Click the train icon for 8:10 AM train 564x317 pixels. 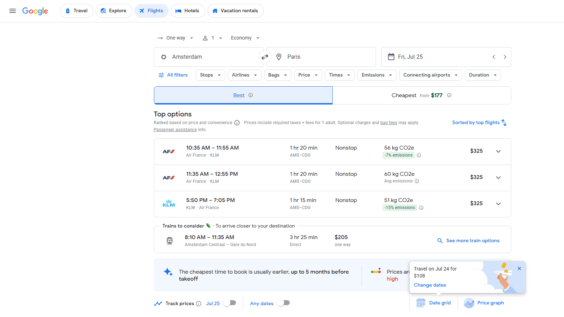[170, 240]
